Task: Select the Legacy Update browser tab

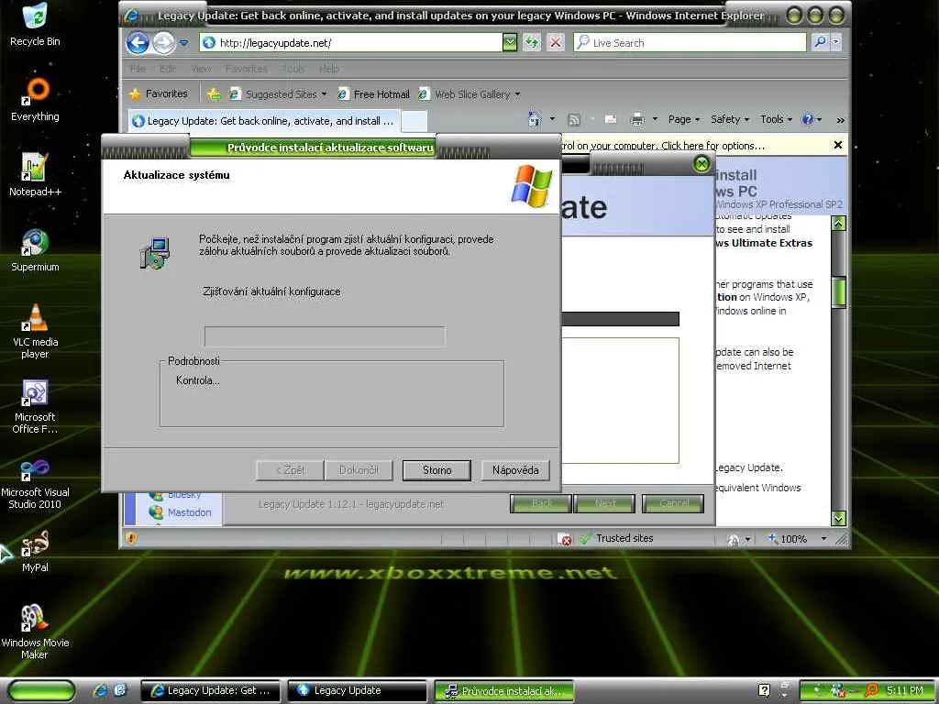Action: pyautogui.click(x=263, y=121)
